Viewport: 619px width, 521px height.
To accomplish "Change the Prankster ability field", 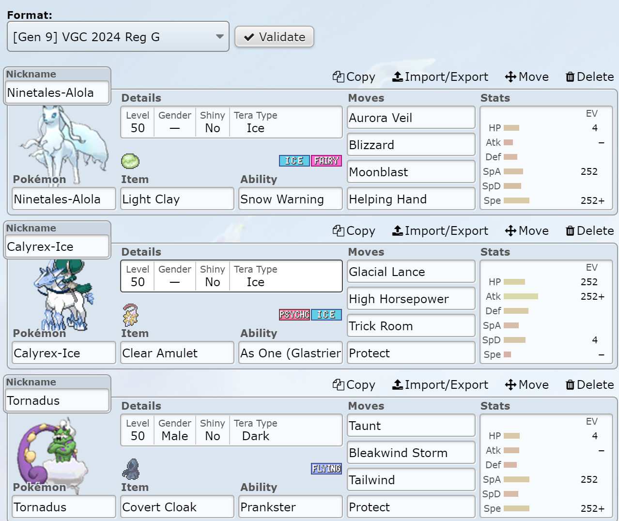I will tap(291, 507).
